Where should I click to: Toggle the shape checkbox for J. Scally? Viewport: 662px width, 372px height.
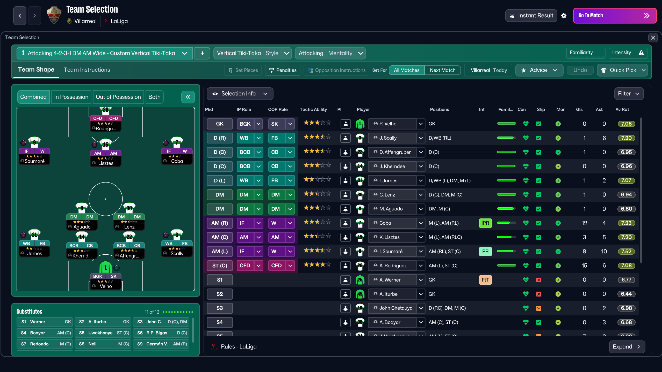(539, 138)
